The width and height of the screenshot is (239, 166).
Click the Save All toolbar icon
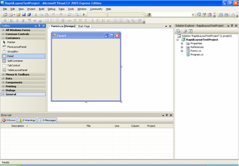tap(29, 15)
